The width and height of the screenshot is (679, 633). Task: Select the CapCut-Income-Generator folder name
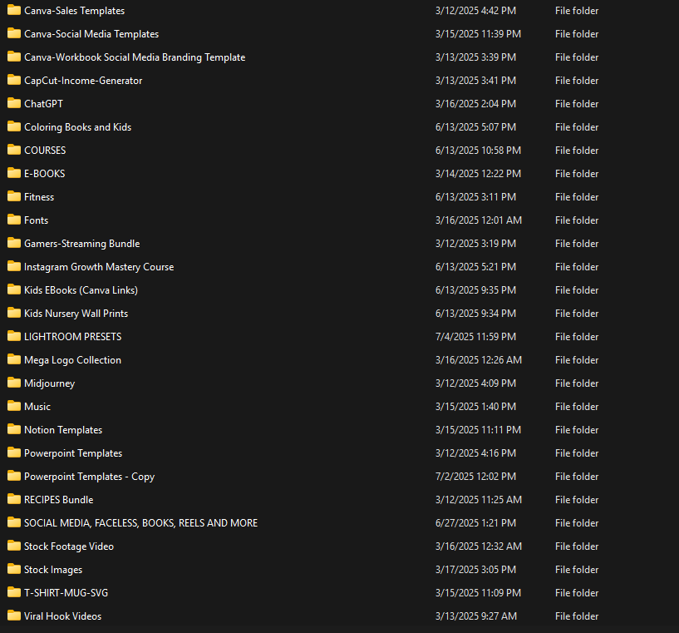click(83, 81)
